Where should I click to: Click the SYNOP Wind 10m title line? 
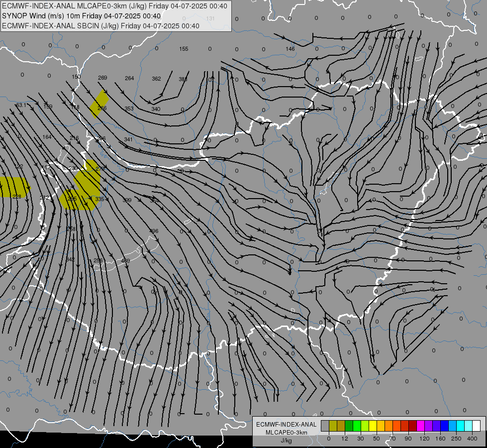point(82,16)
